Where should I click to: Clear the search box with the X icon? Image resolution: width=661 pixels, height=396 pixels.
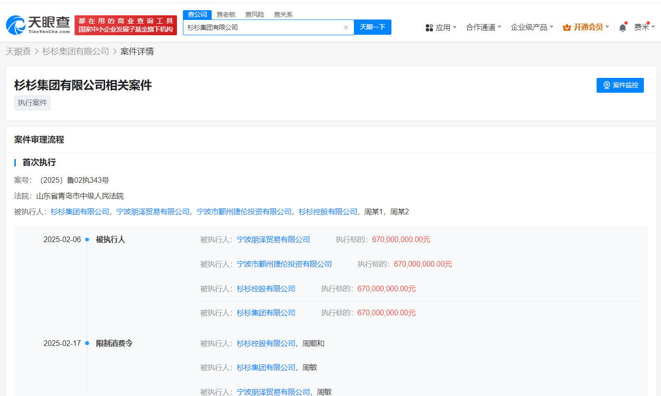tap(346, 27)
